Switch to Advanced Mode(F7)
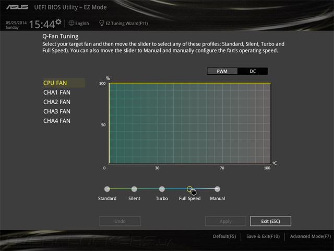The width and height of the screenshot is (334, 251). pos(311,236)
